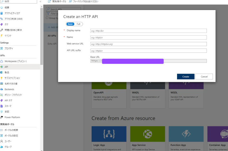Click the API arrow icon in sidebar

tap(2, 67)
